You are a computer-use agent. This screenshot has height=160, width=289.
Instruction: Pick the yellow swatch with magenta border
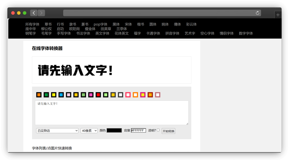point(143,95)
